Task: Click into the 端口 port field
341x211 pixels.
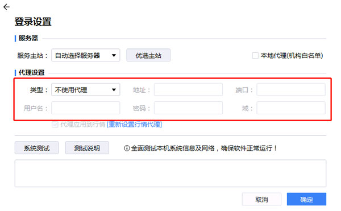Action: (291, 90)
